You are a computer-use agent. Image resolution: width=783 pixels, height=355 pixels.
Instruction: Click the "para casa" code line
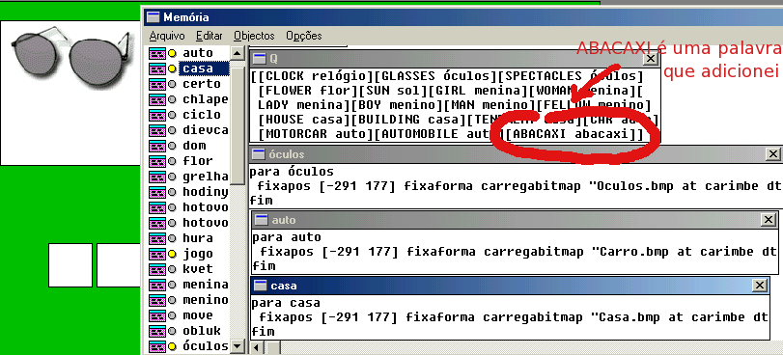tap(286, 303)
